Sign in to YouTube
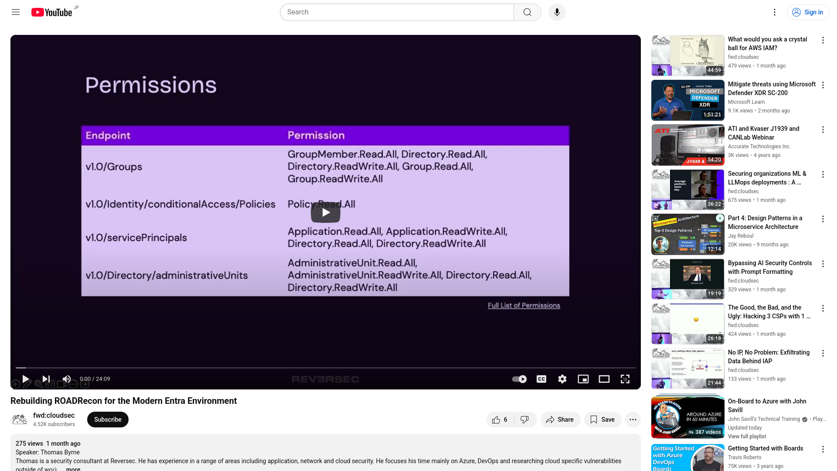This screenshot has width=837, height=471. click(x=808, y=12)
